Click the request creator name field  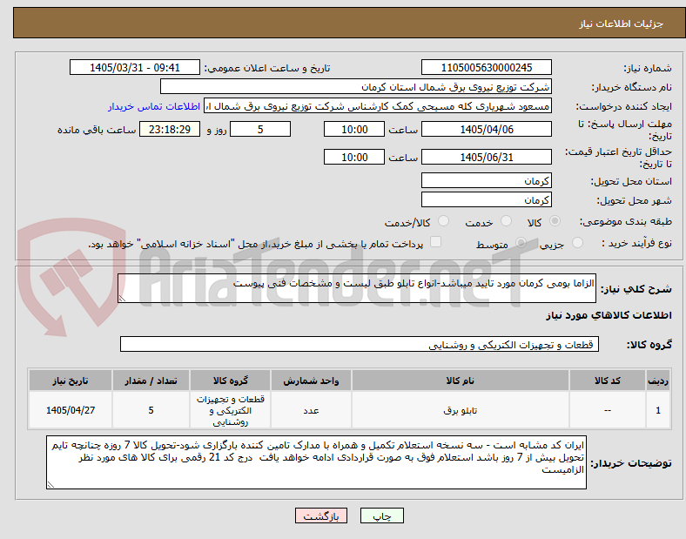click(x=378, y=106)
